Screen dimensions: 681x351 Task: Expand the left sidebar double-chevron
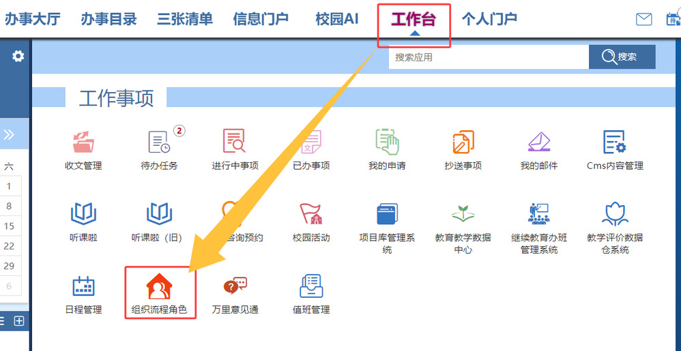pos(10,134)
